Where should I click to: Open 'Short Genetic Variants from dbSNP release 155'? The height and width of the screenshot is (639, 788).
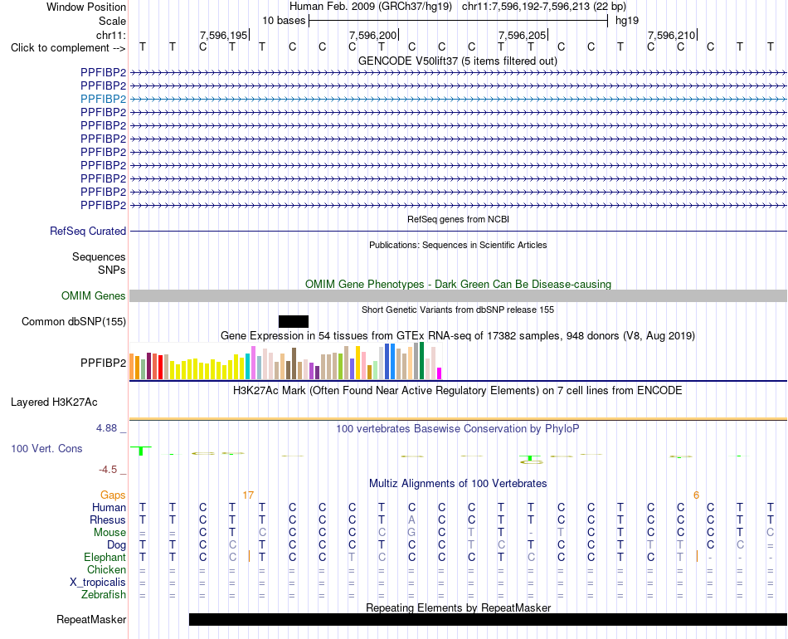pyautogui.click(x=458, y=310)
